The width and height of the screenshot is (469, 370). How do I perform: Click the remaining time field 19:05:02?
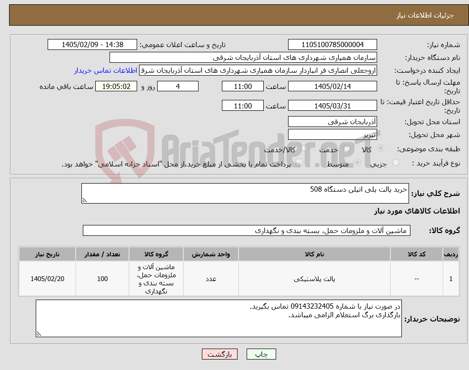116,87
